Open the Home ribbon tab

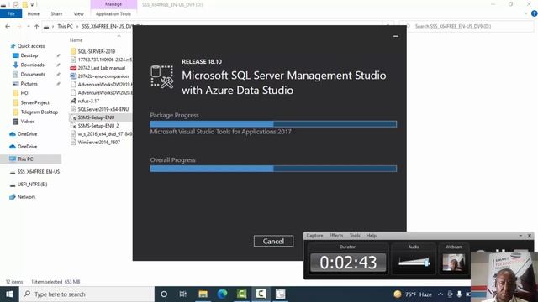(34, 13)
